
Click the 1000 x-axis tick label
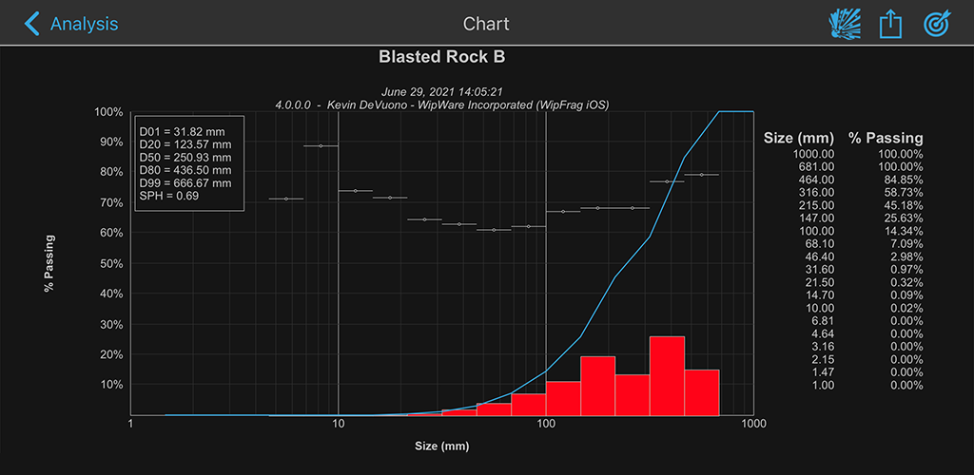(753, 425)
